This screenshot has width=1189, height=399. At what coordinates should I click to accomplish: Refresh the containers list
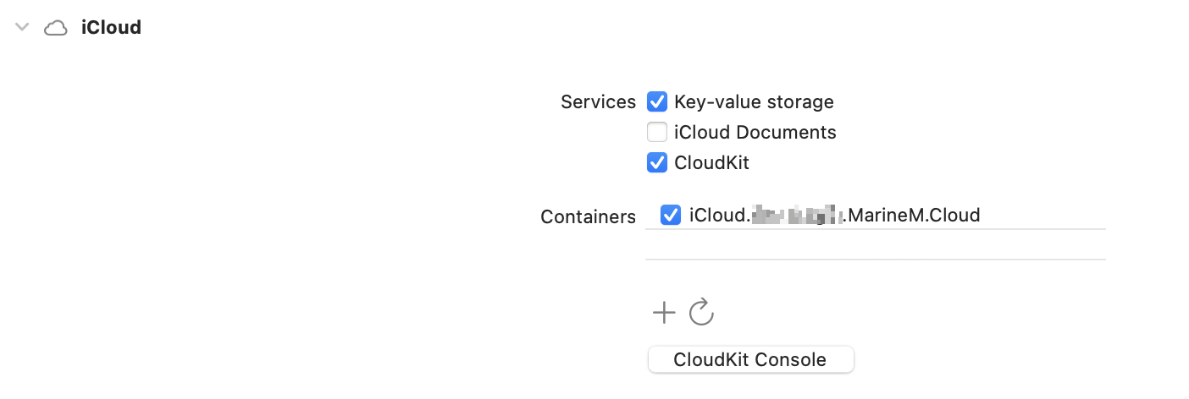pos(701,313)
